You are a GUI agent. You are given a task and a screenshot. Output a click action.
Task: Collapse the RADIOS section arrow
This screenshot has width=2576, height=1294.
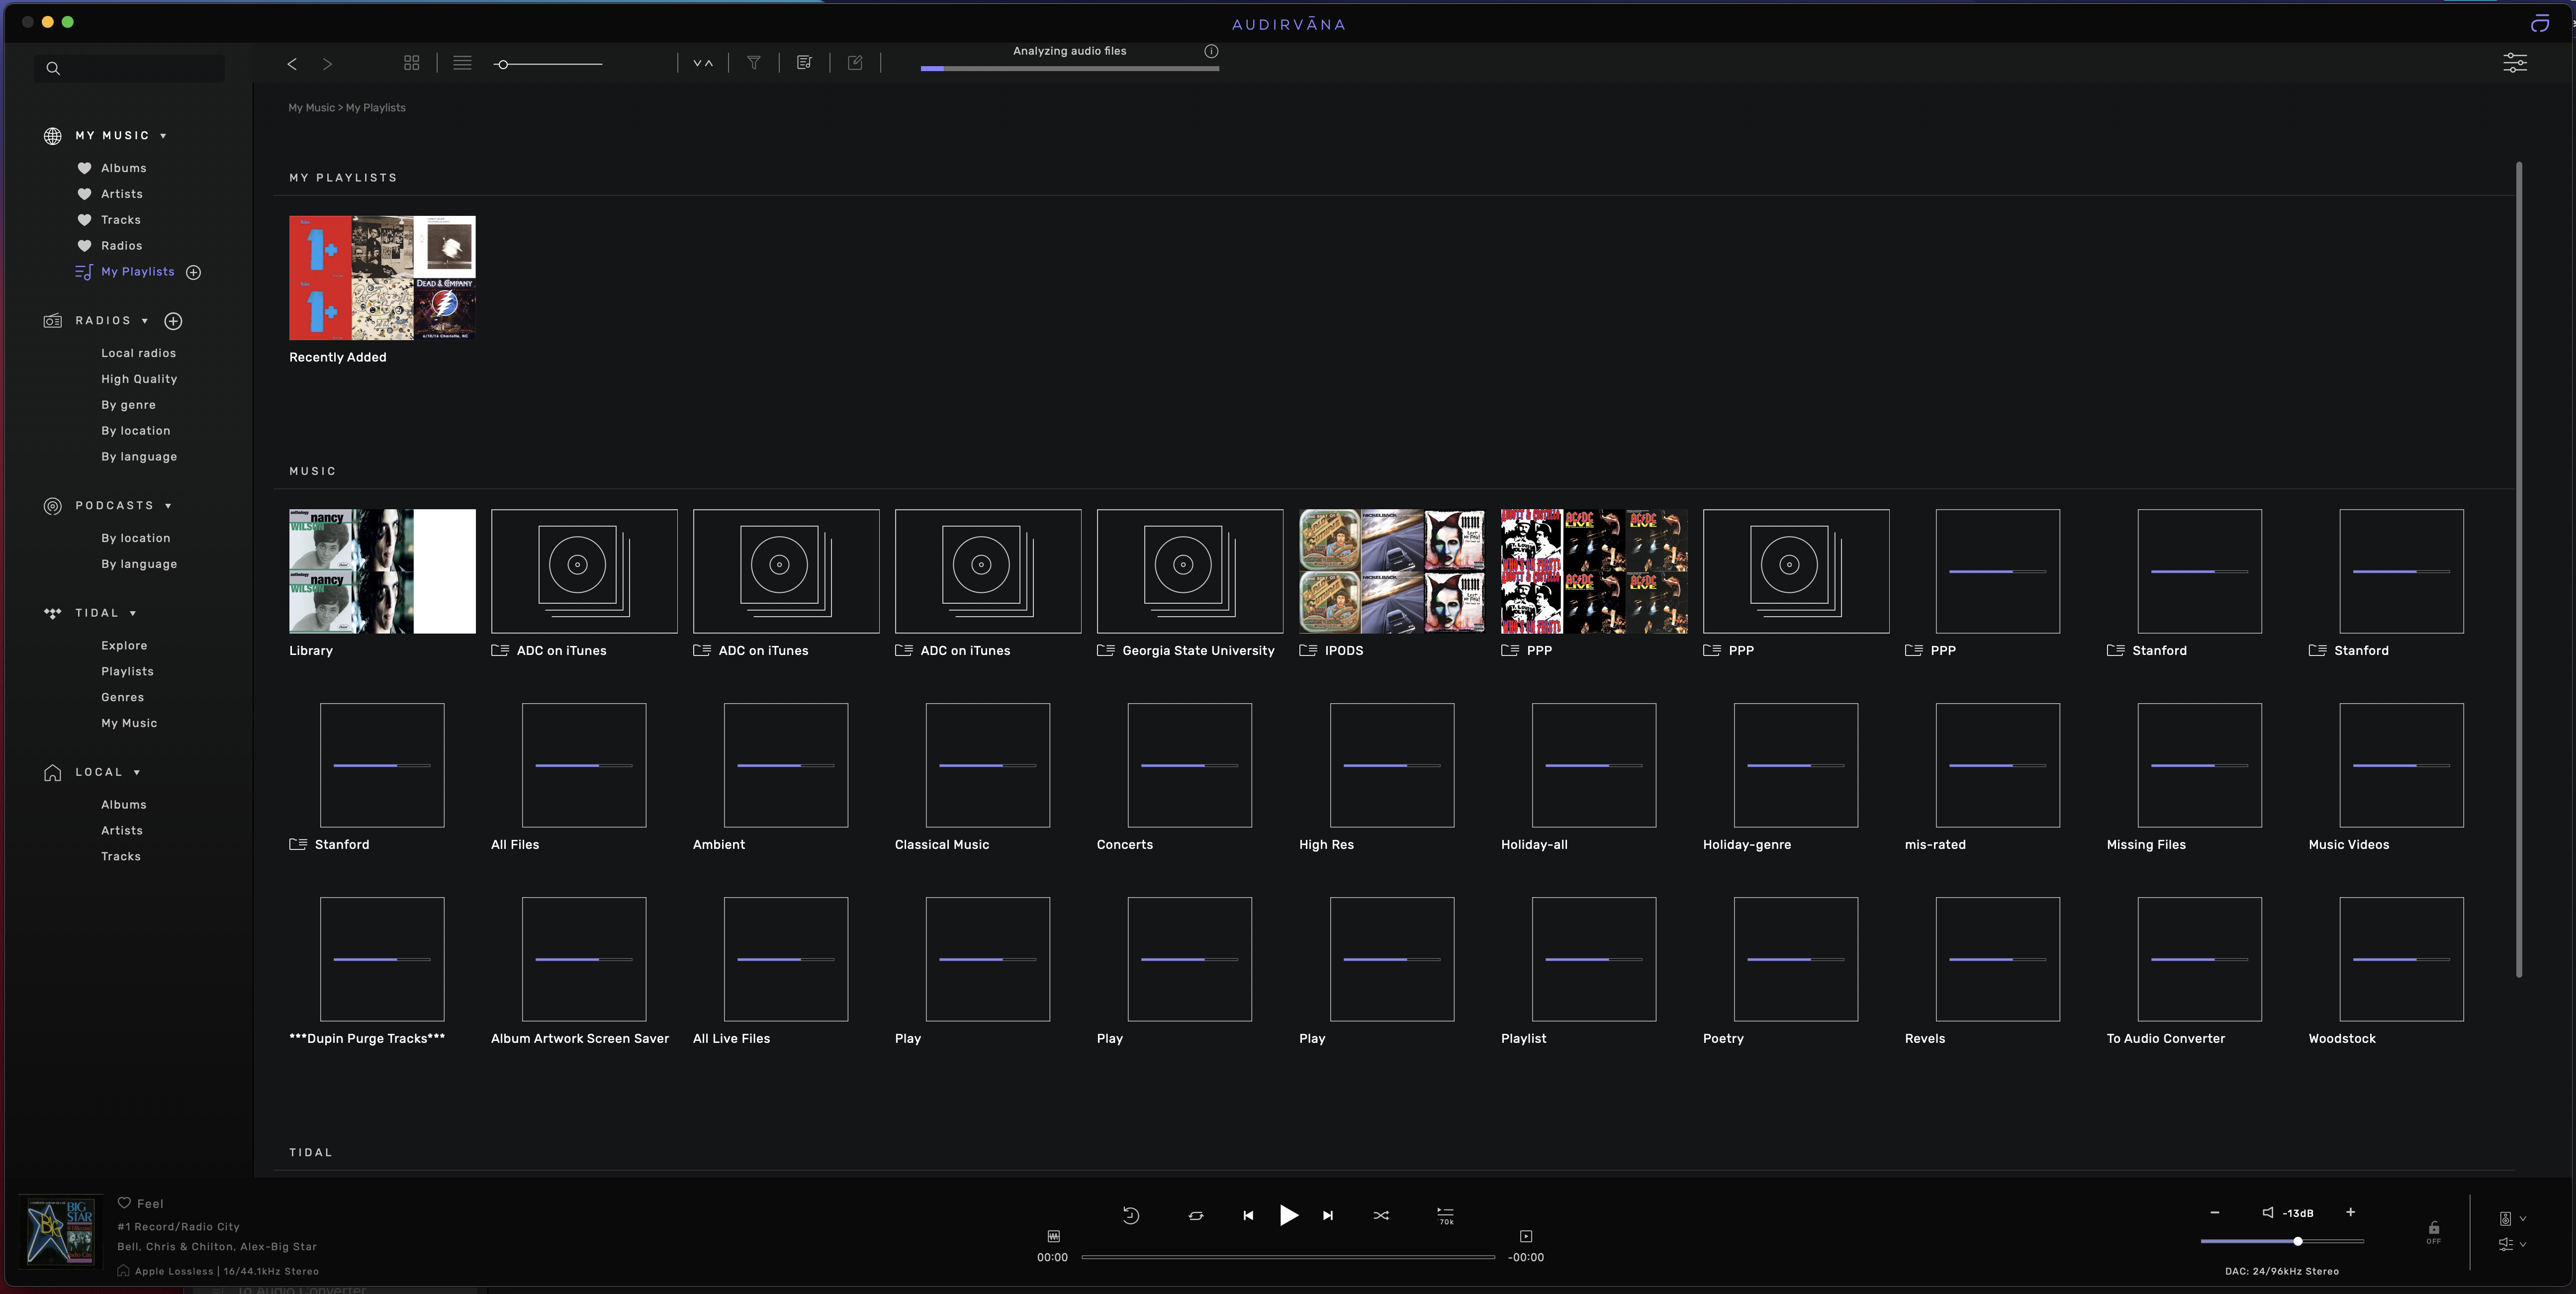click(x=145, y=321)
